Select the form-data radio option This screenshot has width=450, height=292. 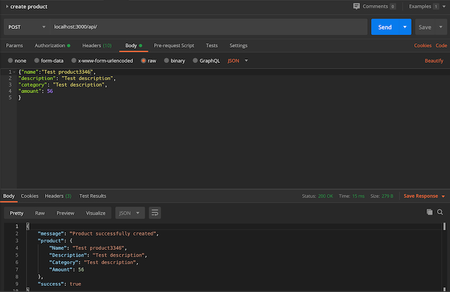pyautogui.click(x=37, y=60)
